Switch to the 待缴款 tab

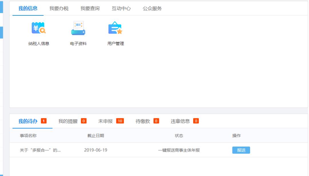pos(143,121)
